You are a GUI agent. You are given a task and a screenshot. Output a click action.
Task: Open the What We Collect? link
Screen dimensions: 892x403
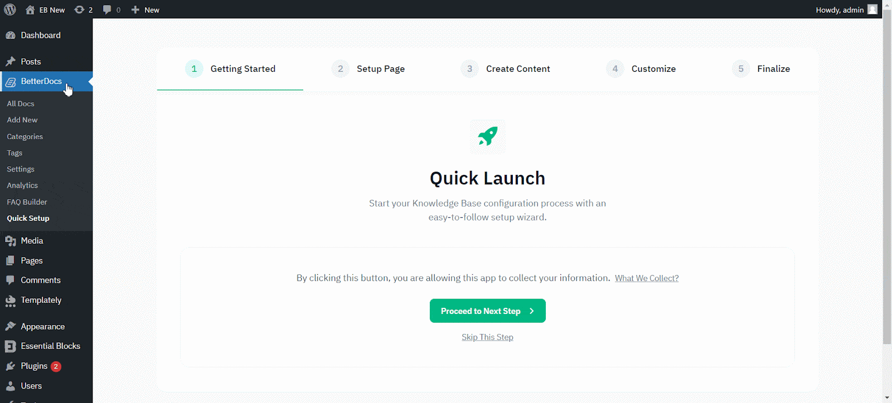pos(647,278)
